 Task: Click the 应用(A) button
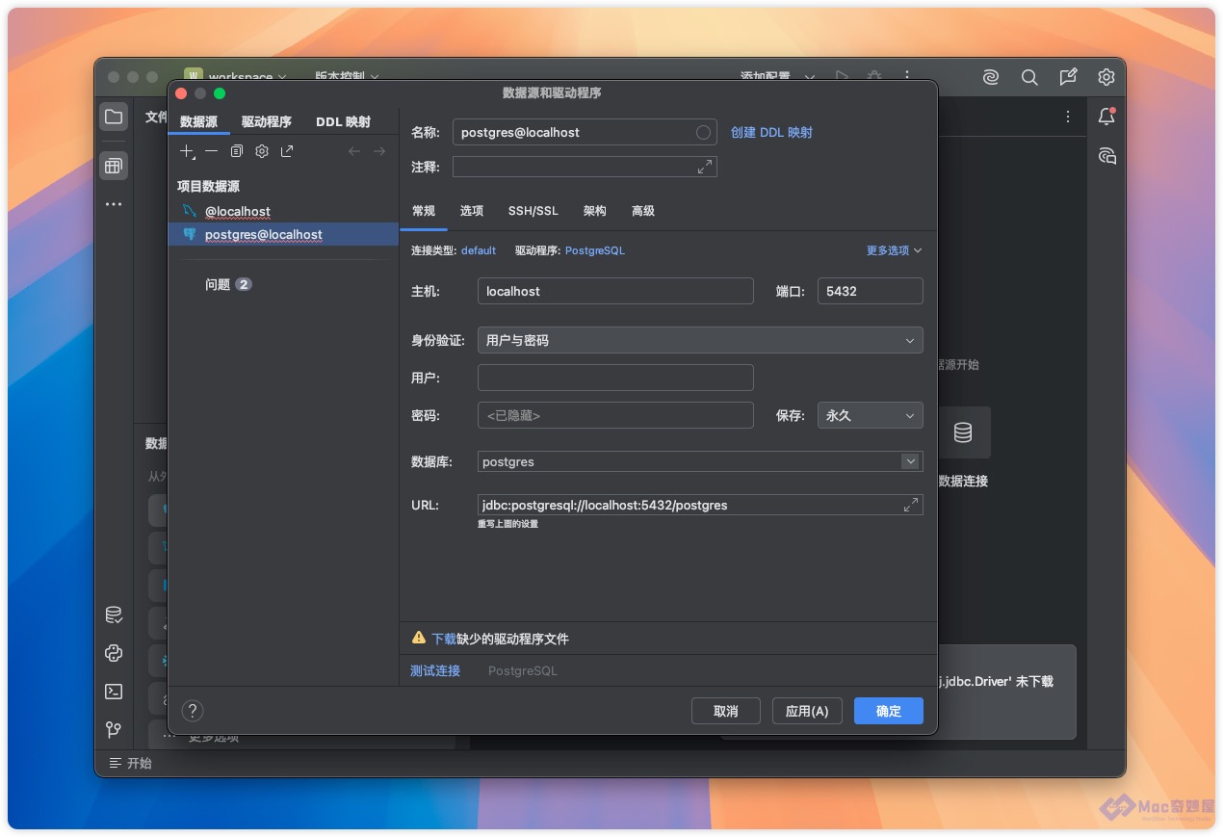click(807, 711)
